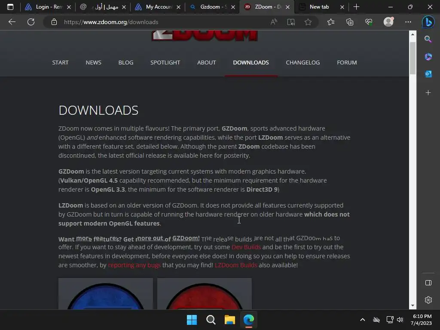Open a new tab with the plus button
440x330 pixels.
pos(356,7)
